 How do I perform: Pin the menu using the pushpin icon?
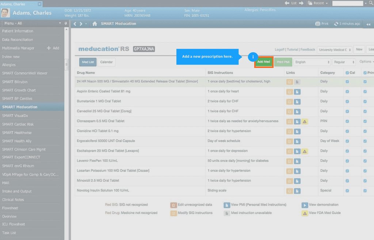(x=66, y=23)
